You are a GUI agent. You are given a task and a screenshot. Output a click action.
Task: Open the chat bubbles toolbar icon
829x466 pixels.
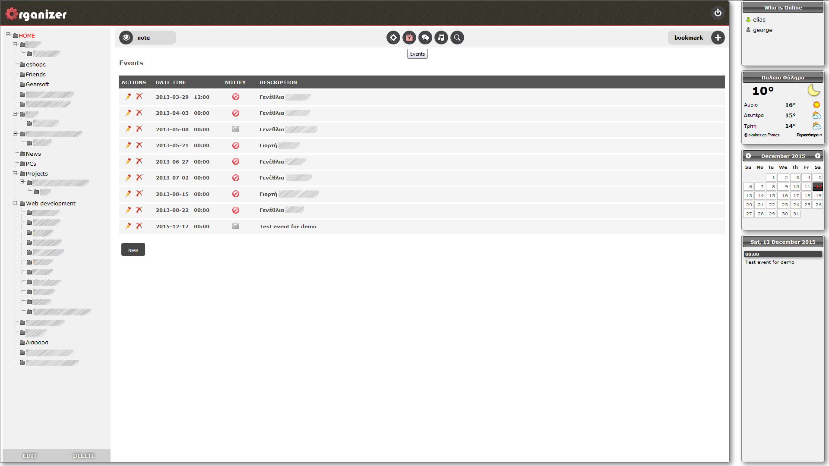pos(425,38)
